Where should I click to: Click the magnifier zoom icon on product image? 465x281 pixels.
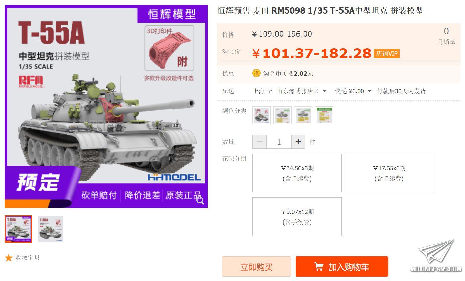click(x=200, y=201)
